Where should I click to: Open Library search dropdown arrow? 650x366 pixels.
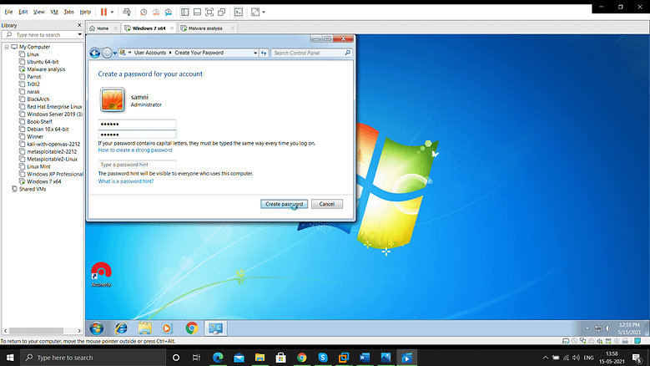(x=79, y=35)
